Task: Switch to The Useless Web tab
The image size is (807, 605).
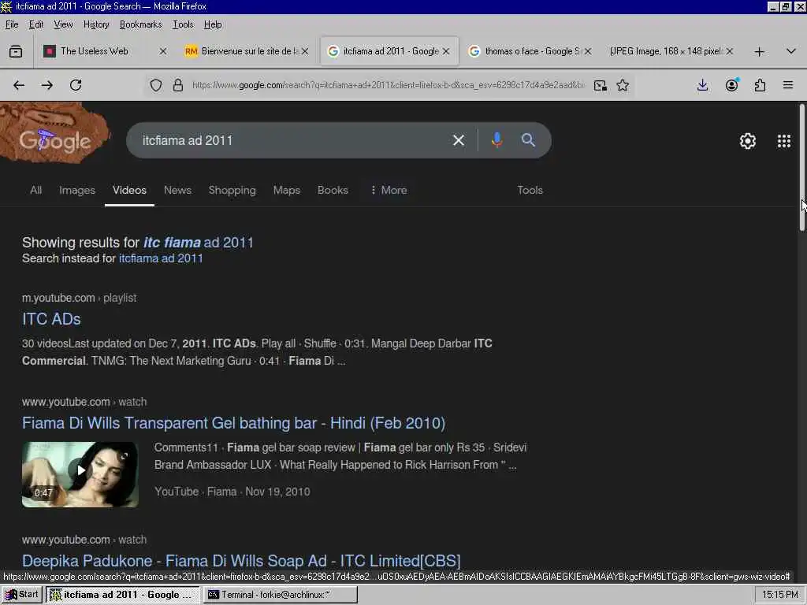Action: [95, 51]
